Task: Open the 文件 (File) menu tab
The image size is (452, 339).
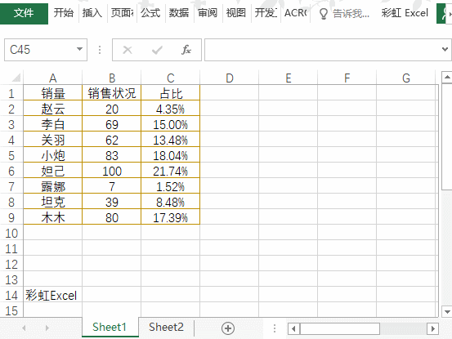Action: click(x=24, y=13)
